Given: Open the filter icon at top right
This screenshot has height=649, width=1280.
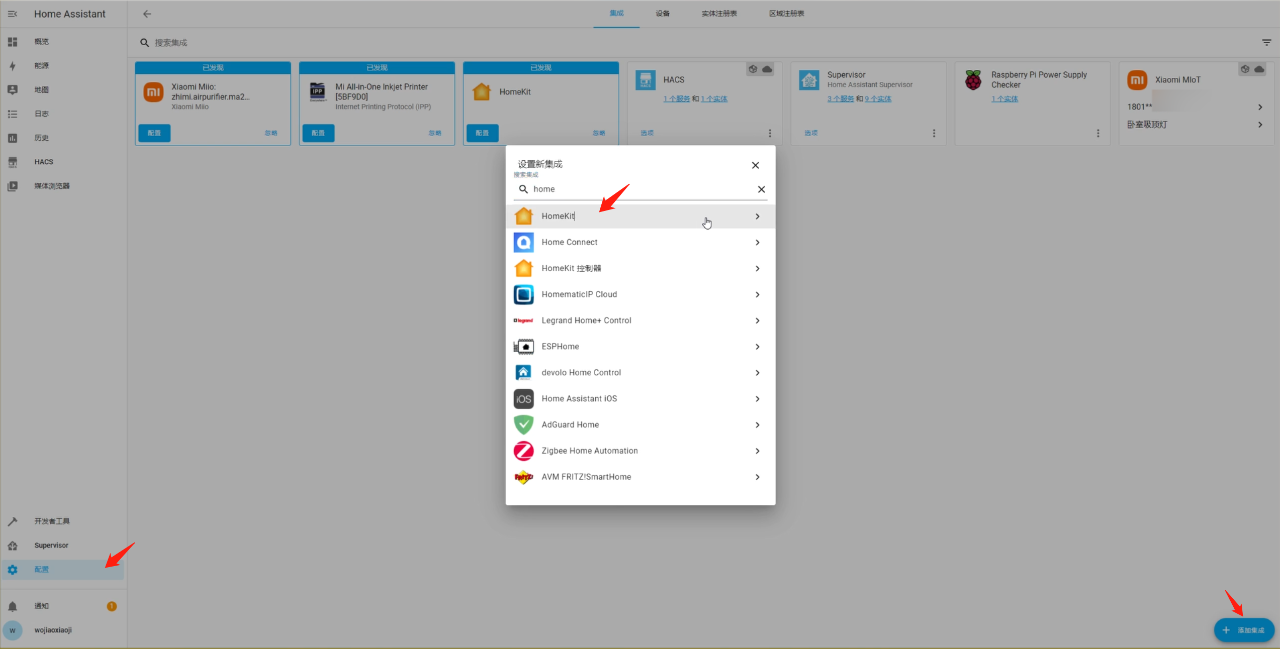Looking at the screenshot, I should [x=1266, y=43].
